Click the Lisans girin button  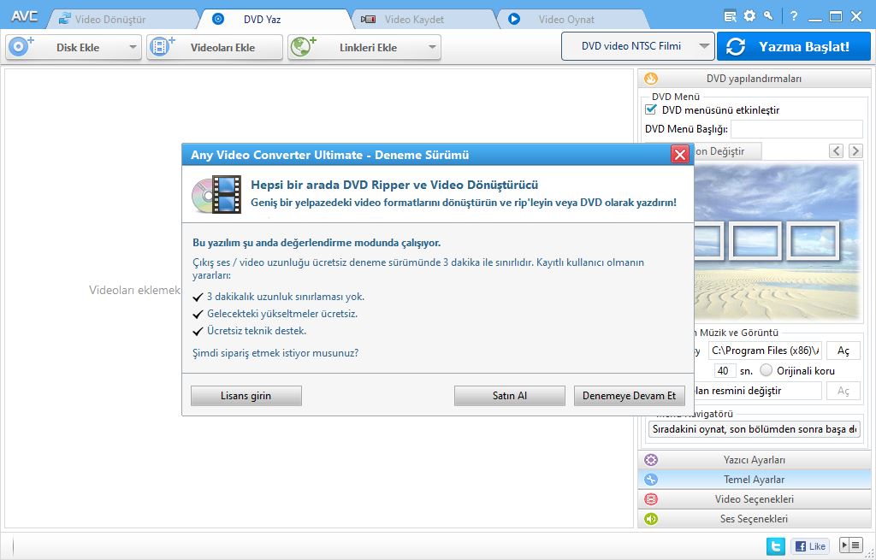click(246, 396)
